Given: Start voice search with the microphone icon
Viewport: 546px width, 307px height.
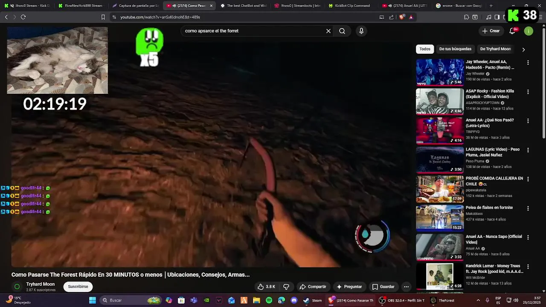Looking at the screenshot, I should coord(361,31).
